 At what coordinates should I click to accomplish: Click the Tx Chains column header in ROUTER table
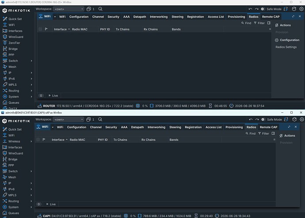[x=128, y=29]
